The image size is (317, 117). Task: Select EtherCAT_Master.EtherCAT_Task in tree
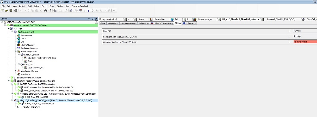pyautogui.click(x=42, y=58)
